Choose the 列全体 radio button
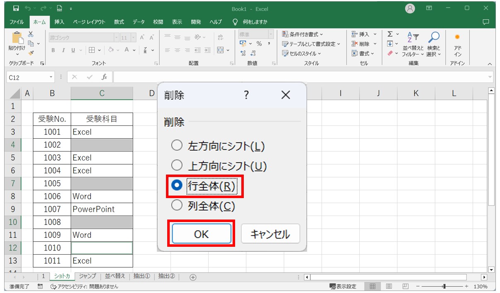 [x=177, y=205]
